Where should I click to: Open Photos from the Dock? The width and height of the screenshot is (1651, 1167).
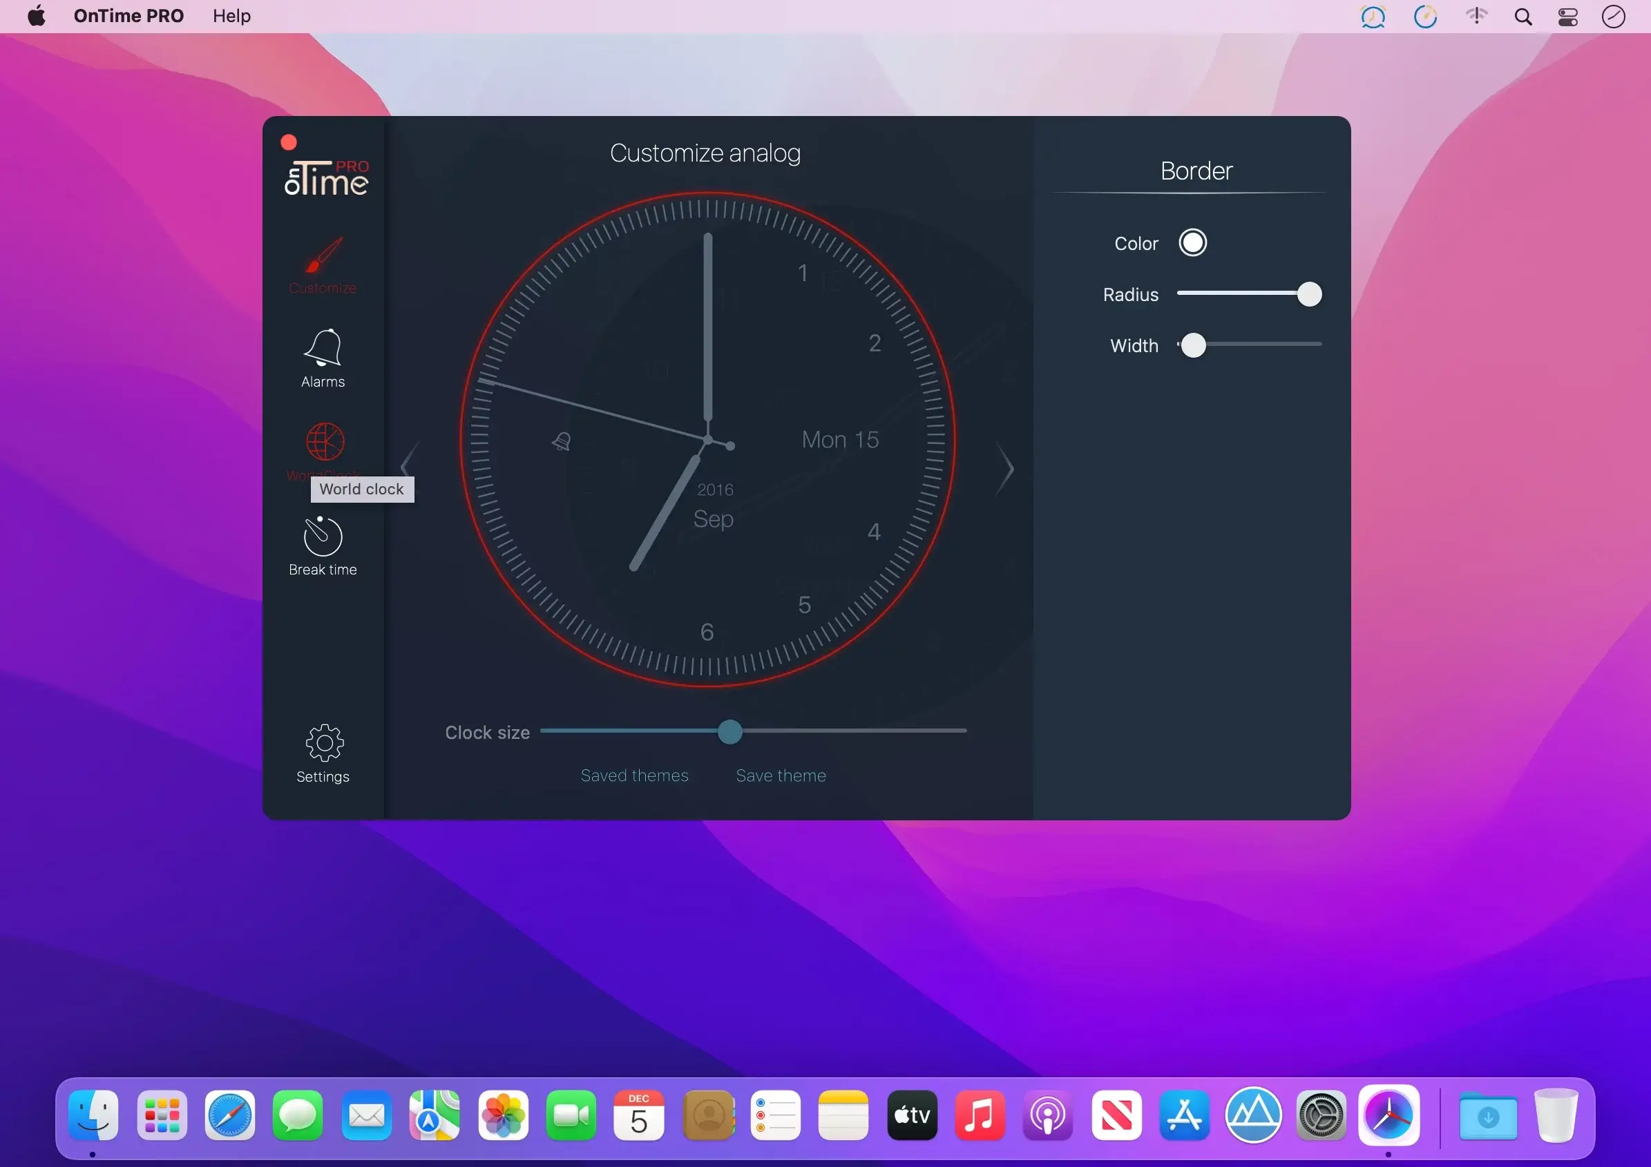coord(503,1115)
